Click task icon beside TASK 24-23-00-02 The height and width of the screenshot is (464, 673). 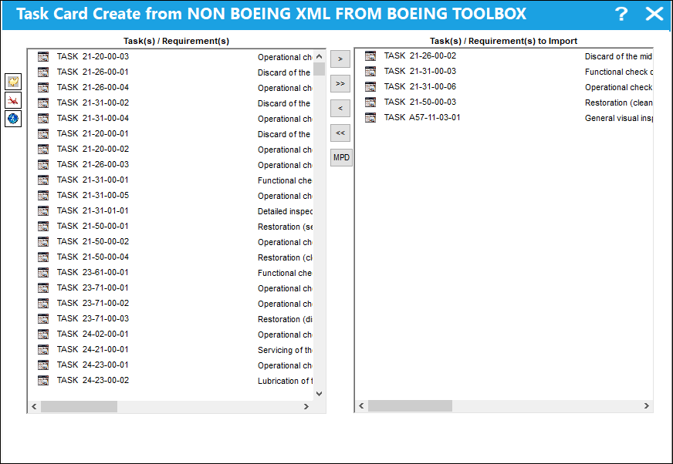tap(43, 381)
